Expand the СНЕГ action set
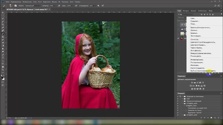Screen dimensions: 223x125 coord(182,99)
